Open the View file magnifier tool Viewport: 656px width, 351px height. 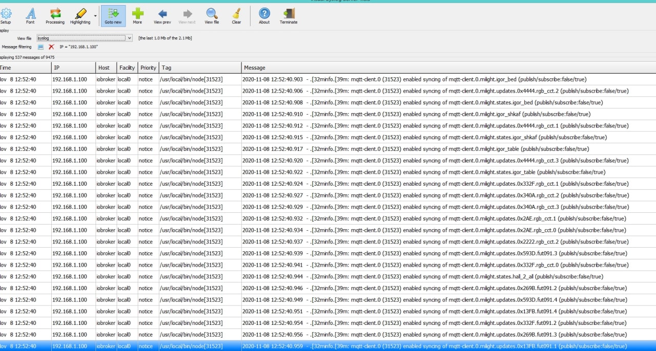pos(212,16)
